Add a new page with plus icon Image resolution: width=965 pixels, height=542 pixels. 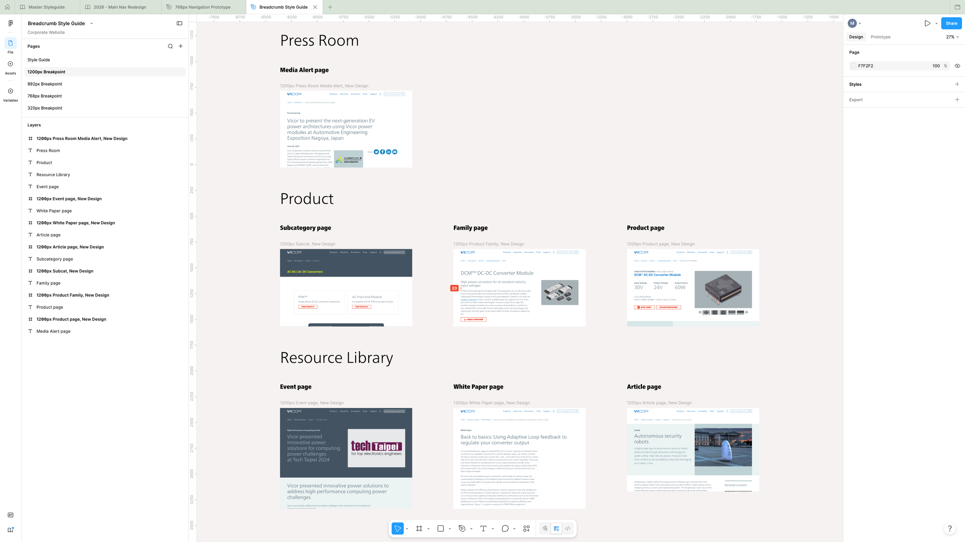pyautogui.click(x=181, y=46)
